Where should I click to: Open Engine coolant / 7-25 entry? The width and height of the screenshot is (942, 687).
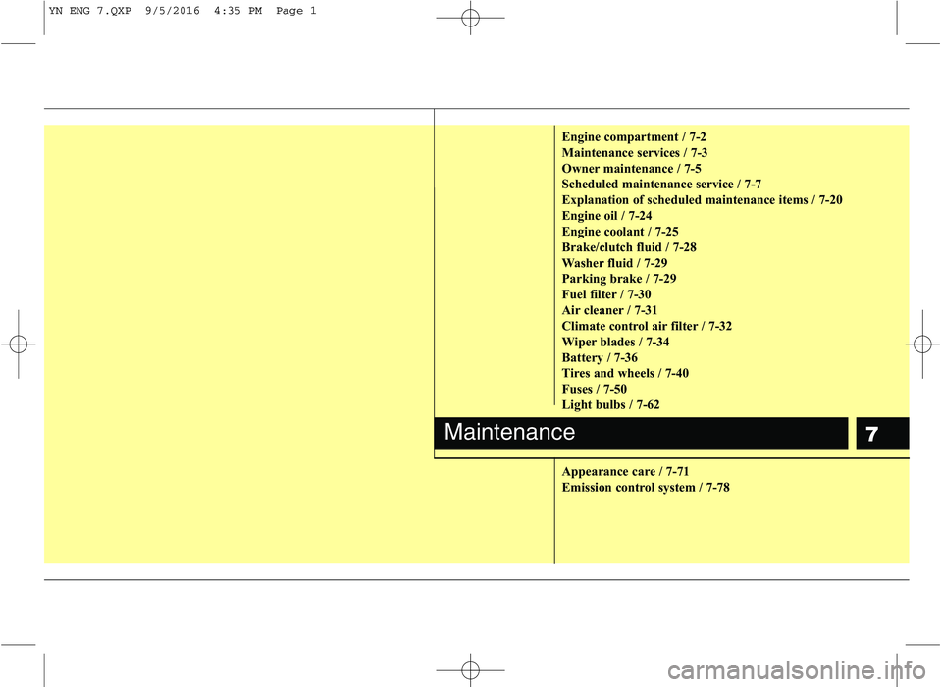tap(620, 232)
